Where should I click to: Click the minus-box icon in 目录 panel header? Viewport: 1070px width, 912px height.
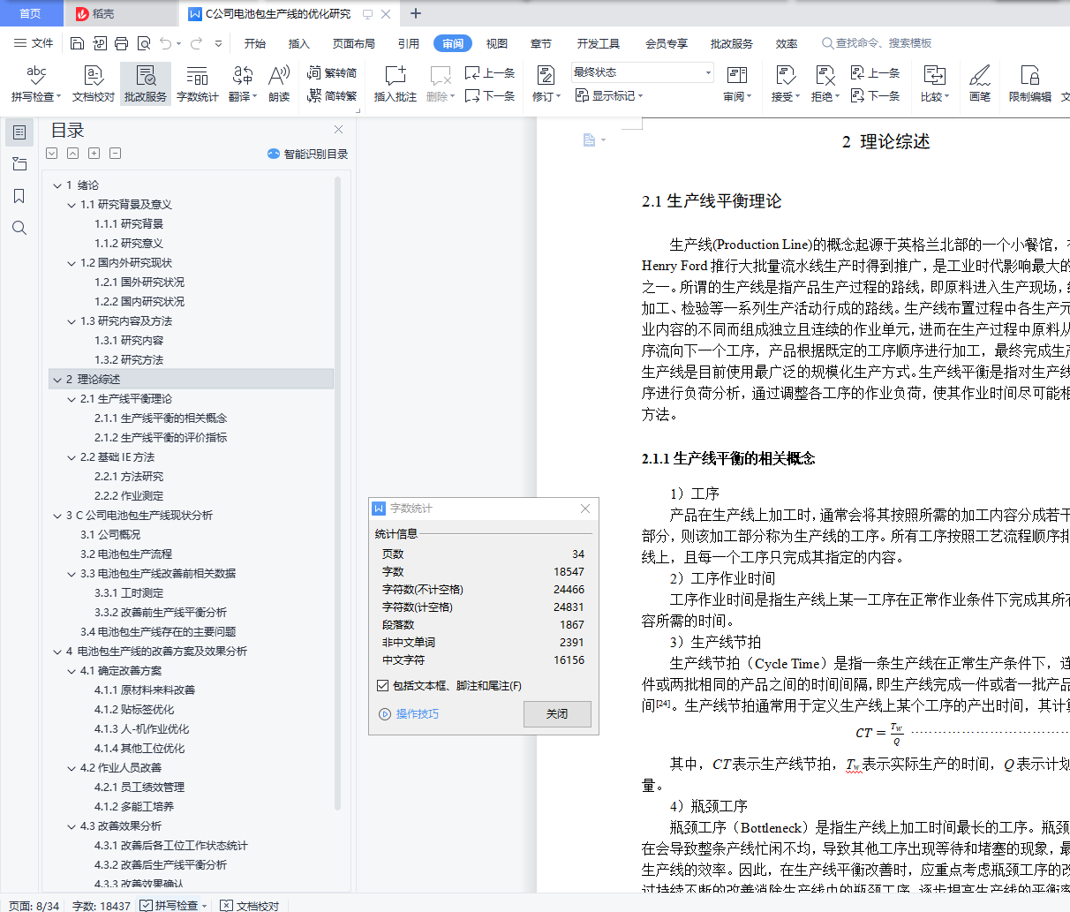(x=115, y=154)
